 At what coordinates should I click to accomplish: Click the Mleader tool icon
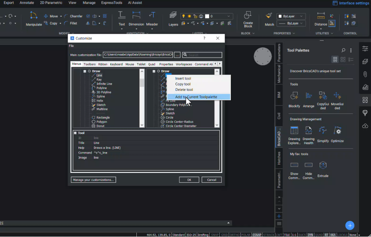coord(152,15)
